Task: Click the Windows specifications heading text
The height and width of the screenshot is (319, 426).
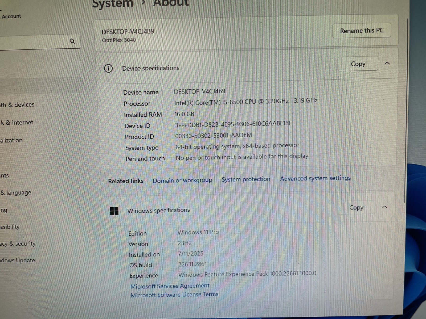Action: click(158, 211)
